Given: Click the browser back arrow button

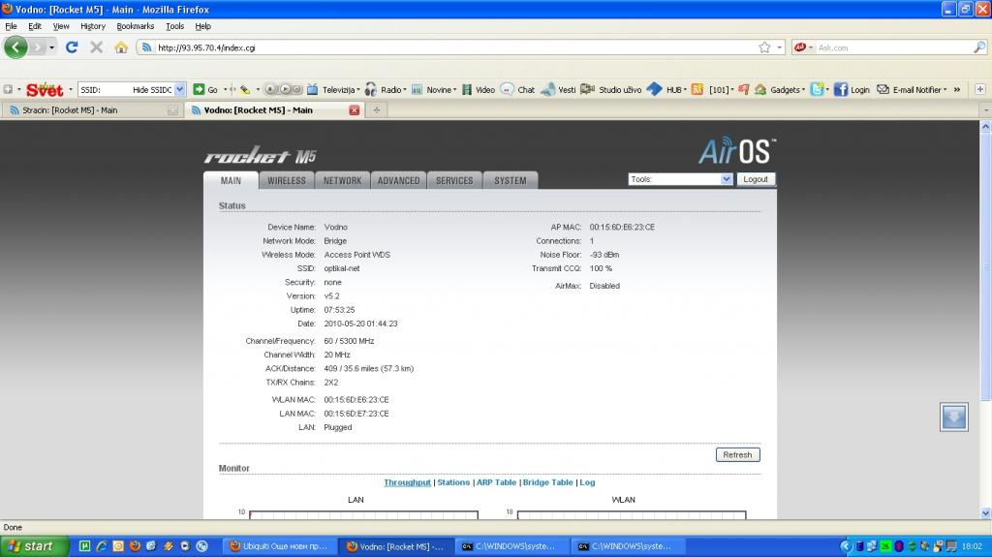Looking at the screenshot, I should (x=15, y=46).
